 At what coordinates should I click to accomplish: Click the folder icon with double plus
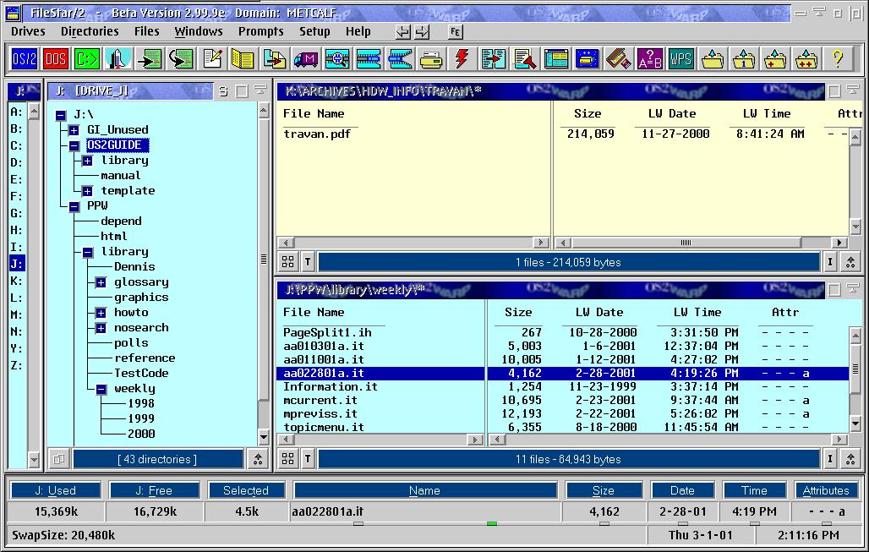(806, 58)
